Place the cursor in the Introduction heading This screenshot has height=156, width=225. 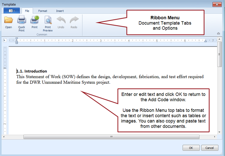click(x=34, y=71)
